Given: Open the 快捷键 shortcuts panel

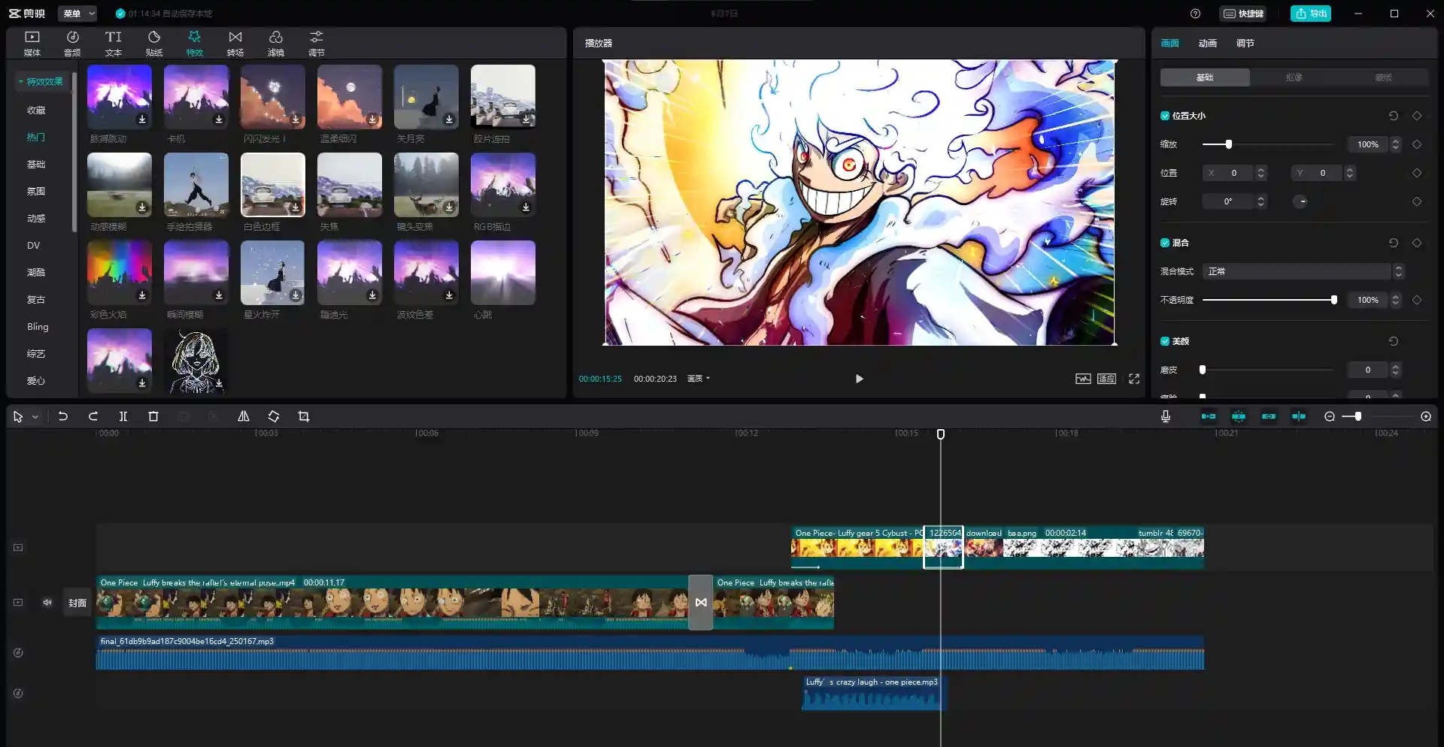Looking at the screenshot, I should (x=1244, y=13).
